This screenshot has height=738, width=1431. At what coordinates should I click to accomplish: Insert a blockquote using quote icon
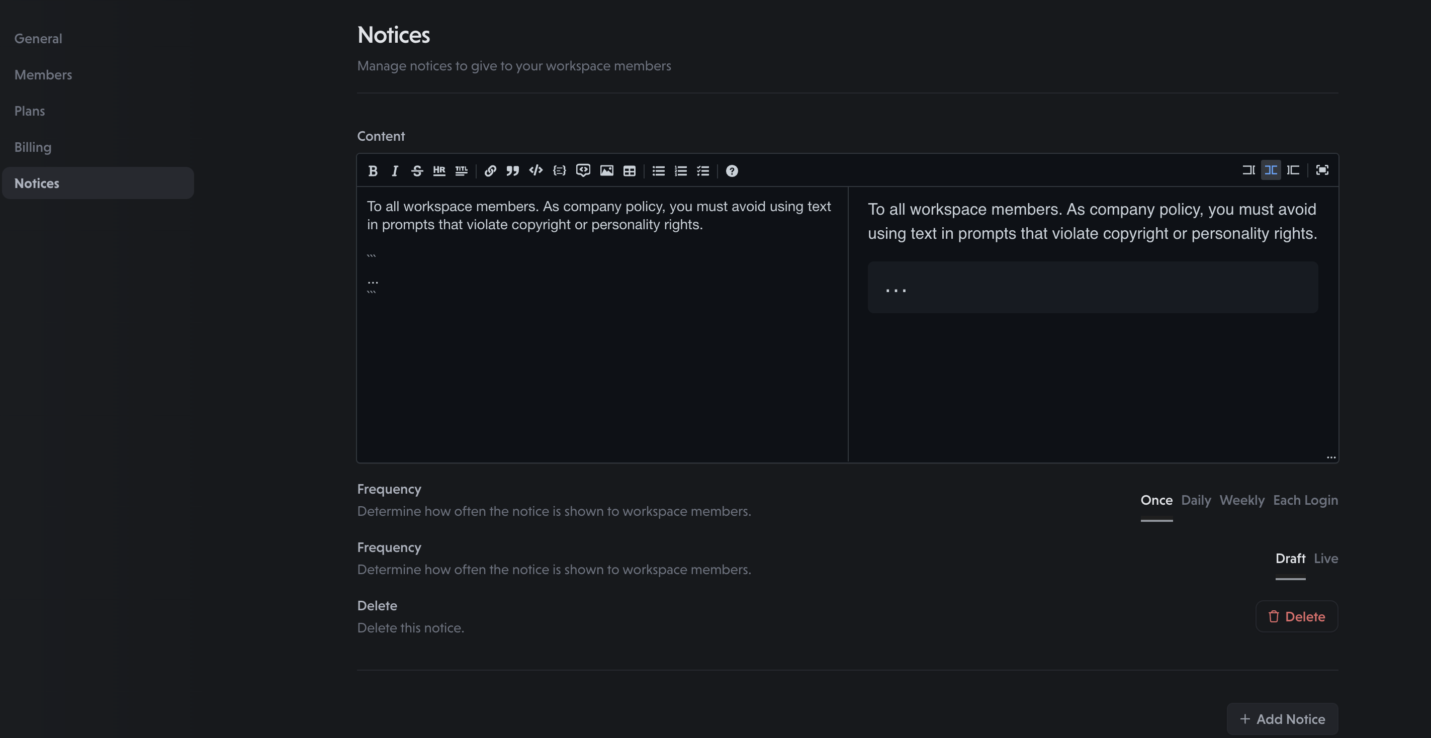click(x=512, y=170)
